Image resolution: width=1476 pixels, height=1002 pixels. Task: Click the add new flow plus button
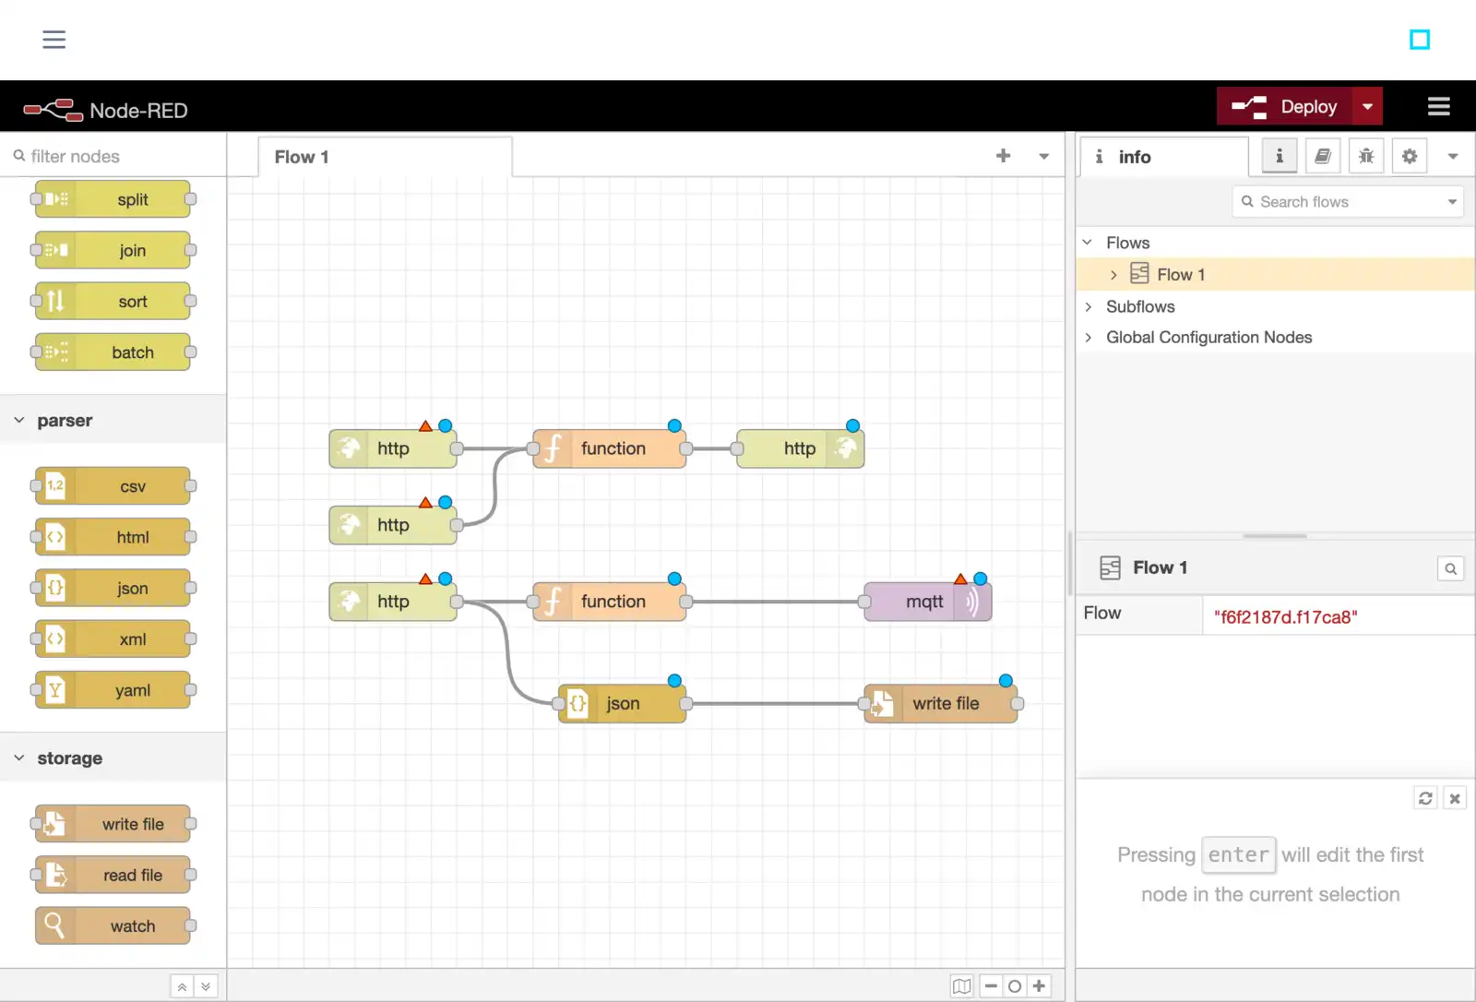[x=1003, y=155]
